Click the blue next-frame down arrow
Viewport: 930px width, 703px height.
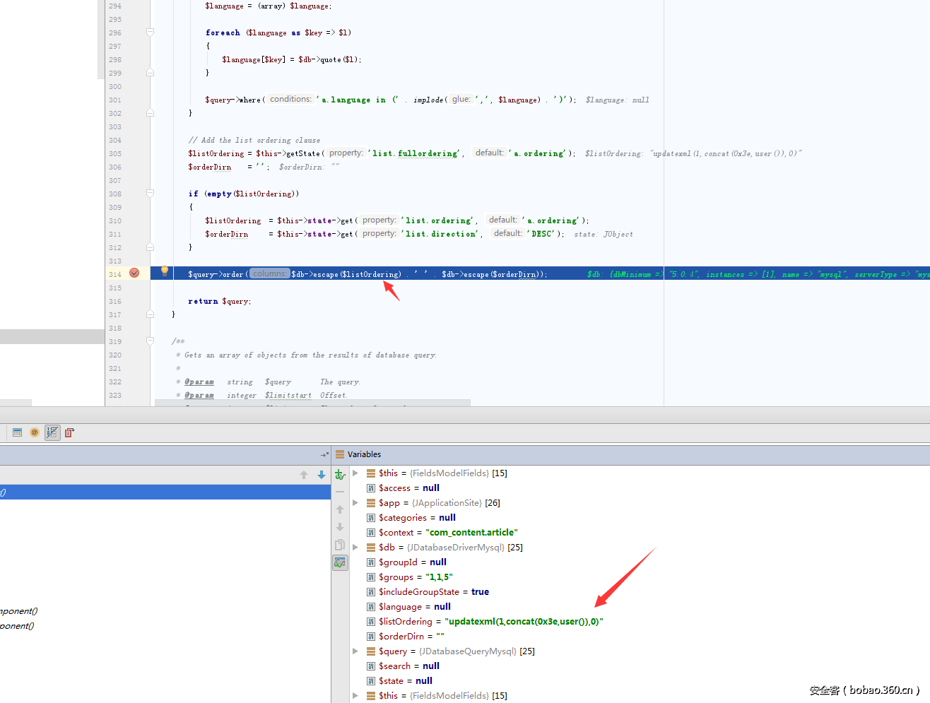[322, 475]
